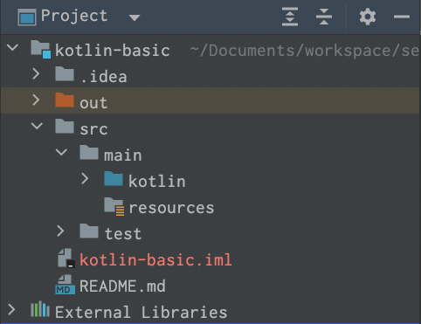
Task: Select the External Libraries label
Action: 141,313
